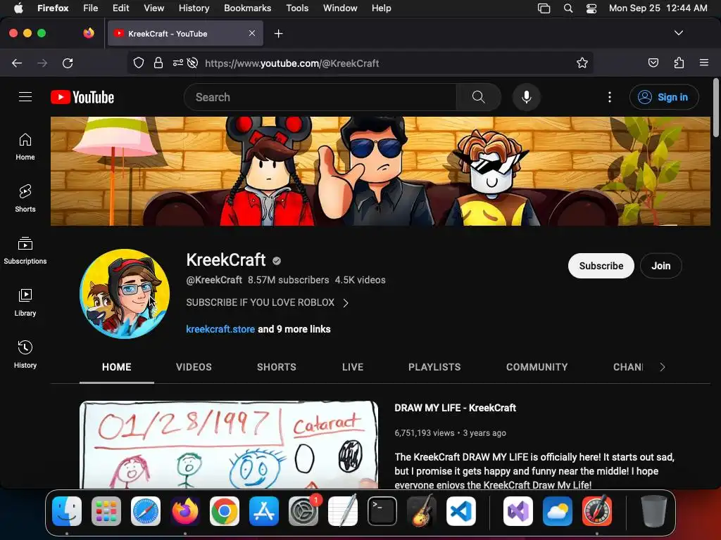Open the kreekcraft.store link
721x540 pixels.
point(220,329)
